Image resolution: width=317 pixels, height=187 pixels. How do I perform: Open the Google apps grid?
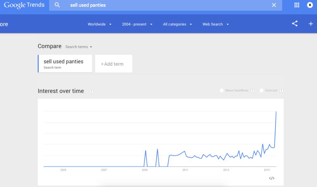point(297,5)
